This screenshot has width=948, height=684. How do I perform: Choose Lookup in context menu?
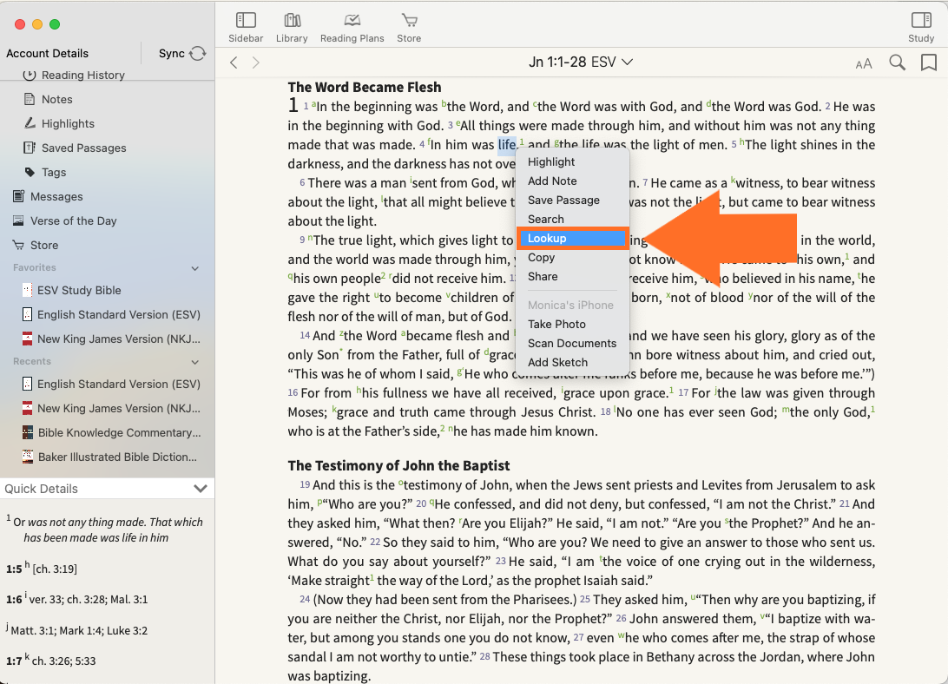572,239
